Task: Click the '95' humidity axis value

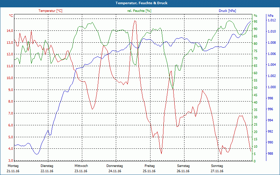Action: 255,22
